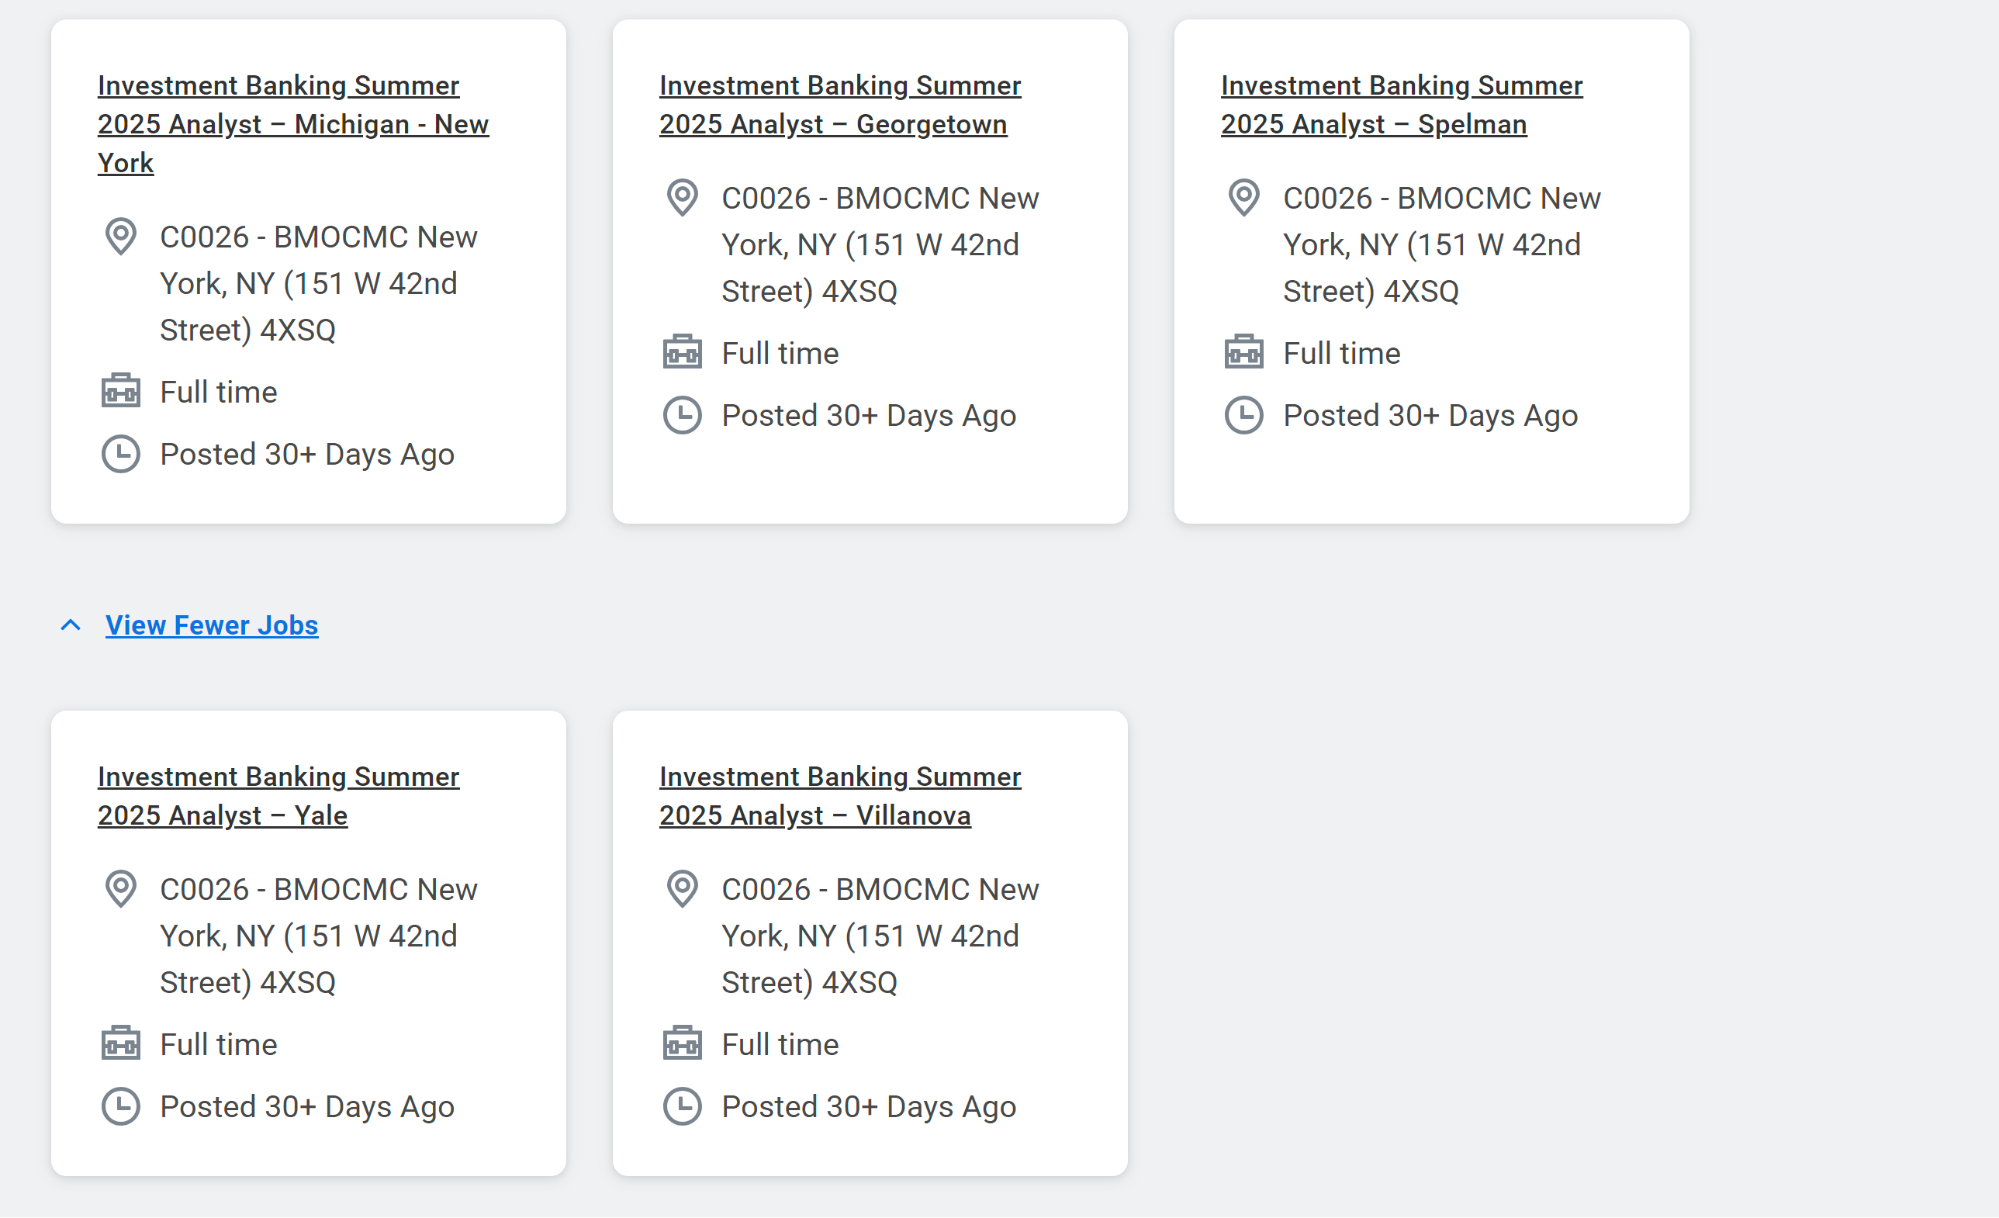
Task: Open the Villanova analyst job posting
Action: click(839, 796)
